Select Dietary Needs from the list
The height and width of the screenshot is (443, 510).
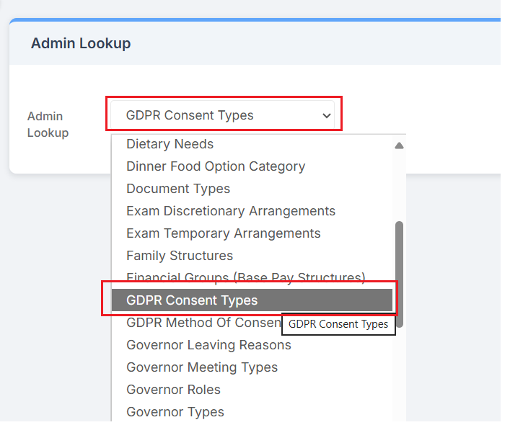(170, 144)
